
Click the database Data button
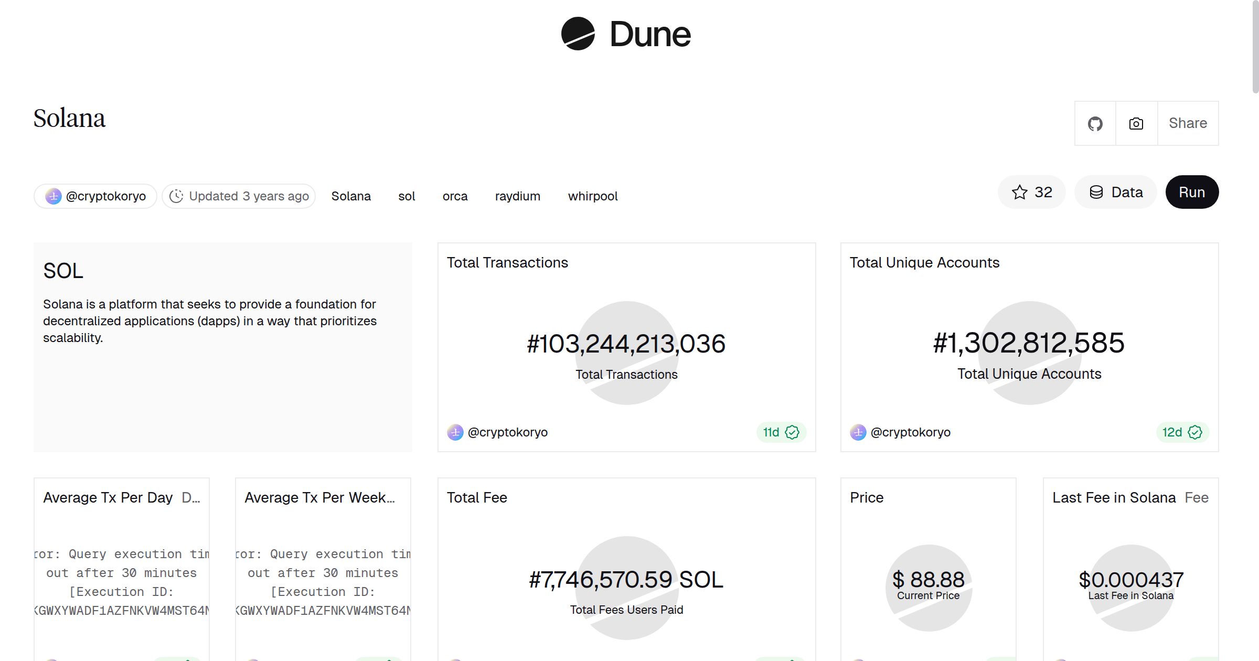coord(1116,192)
